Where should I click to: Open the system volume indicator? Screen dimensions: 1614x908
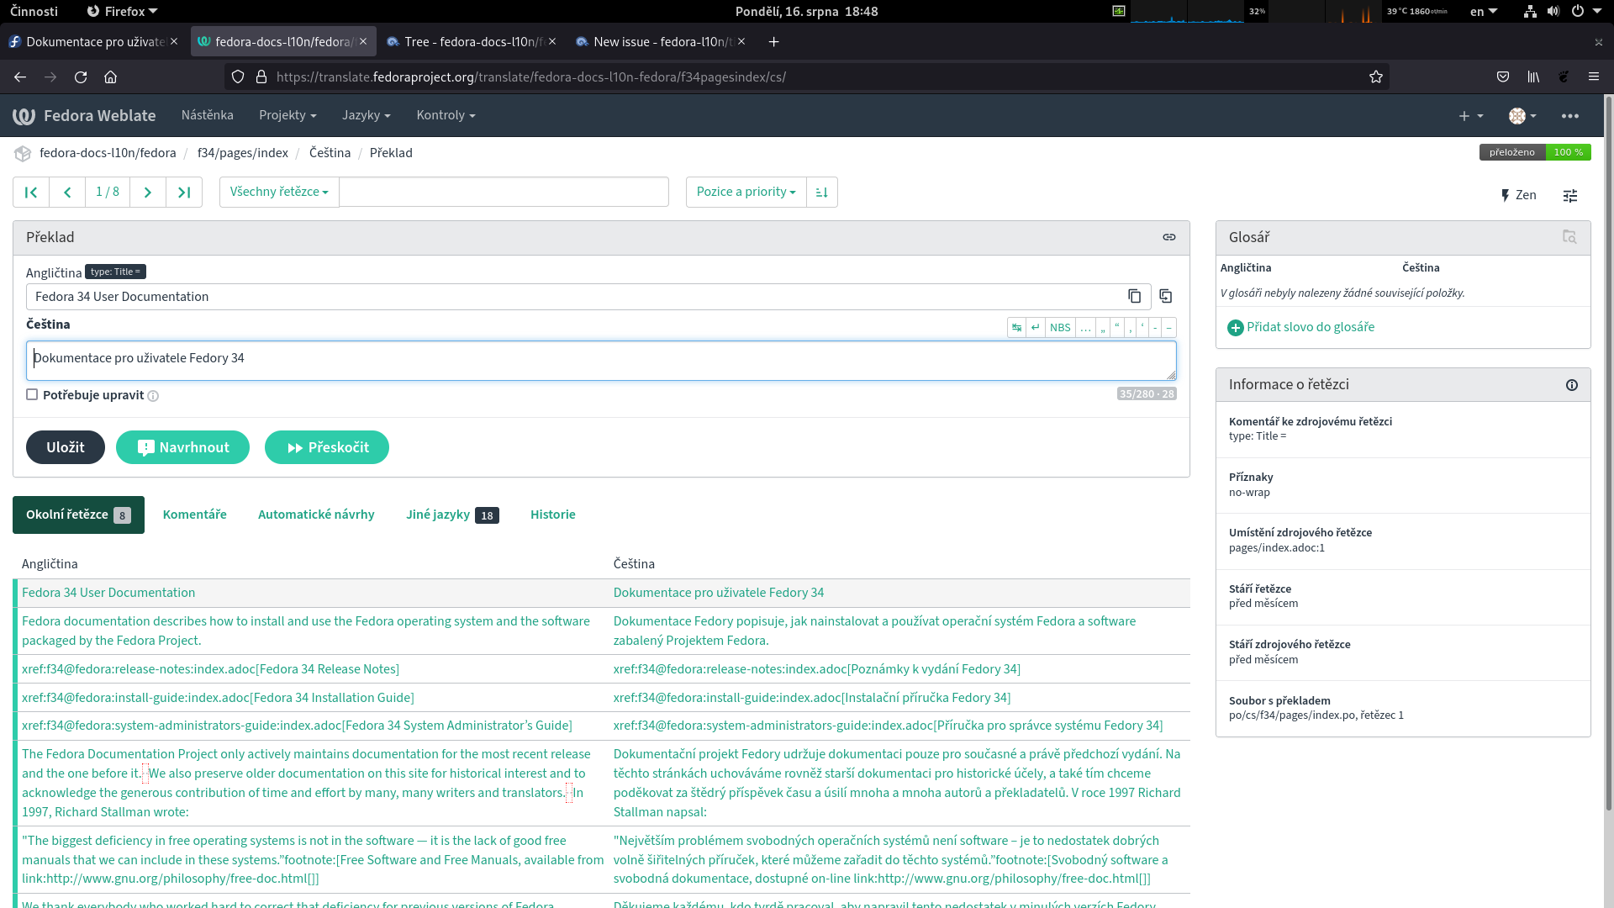click(1553, 12)
